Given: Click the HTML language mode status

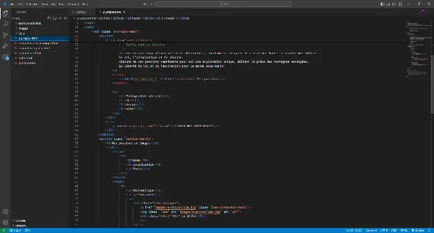Looking at the screenshot, I should [404, 230].
